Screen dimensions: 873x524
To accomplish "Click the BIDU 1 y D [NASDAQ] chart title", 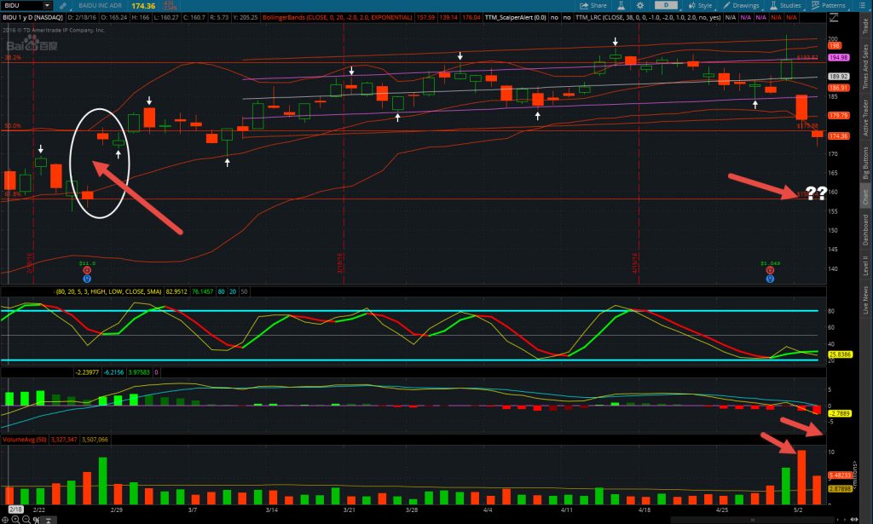I will point(32,18).
